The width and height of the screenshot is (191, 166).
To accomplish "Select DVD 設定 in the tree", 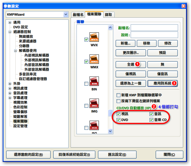I will [x=21, y=27].
